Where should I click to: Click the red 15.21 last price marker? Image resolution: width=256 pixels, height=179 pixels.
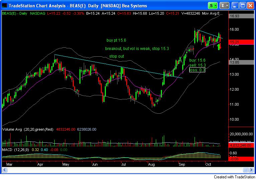[x=241, y=42]
